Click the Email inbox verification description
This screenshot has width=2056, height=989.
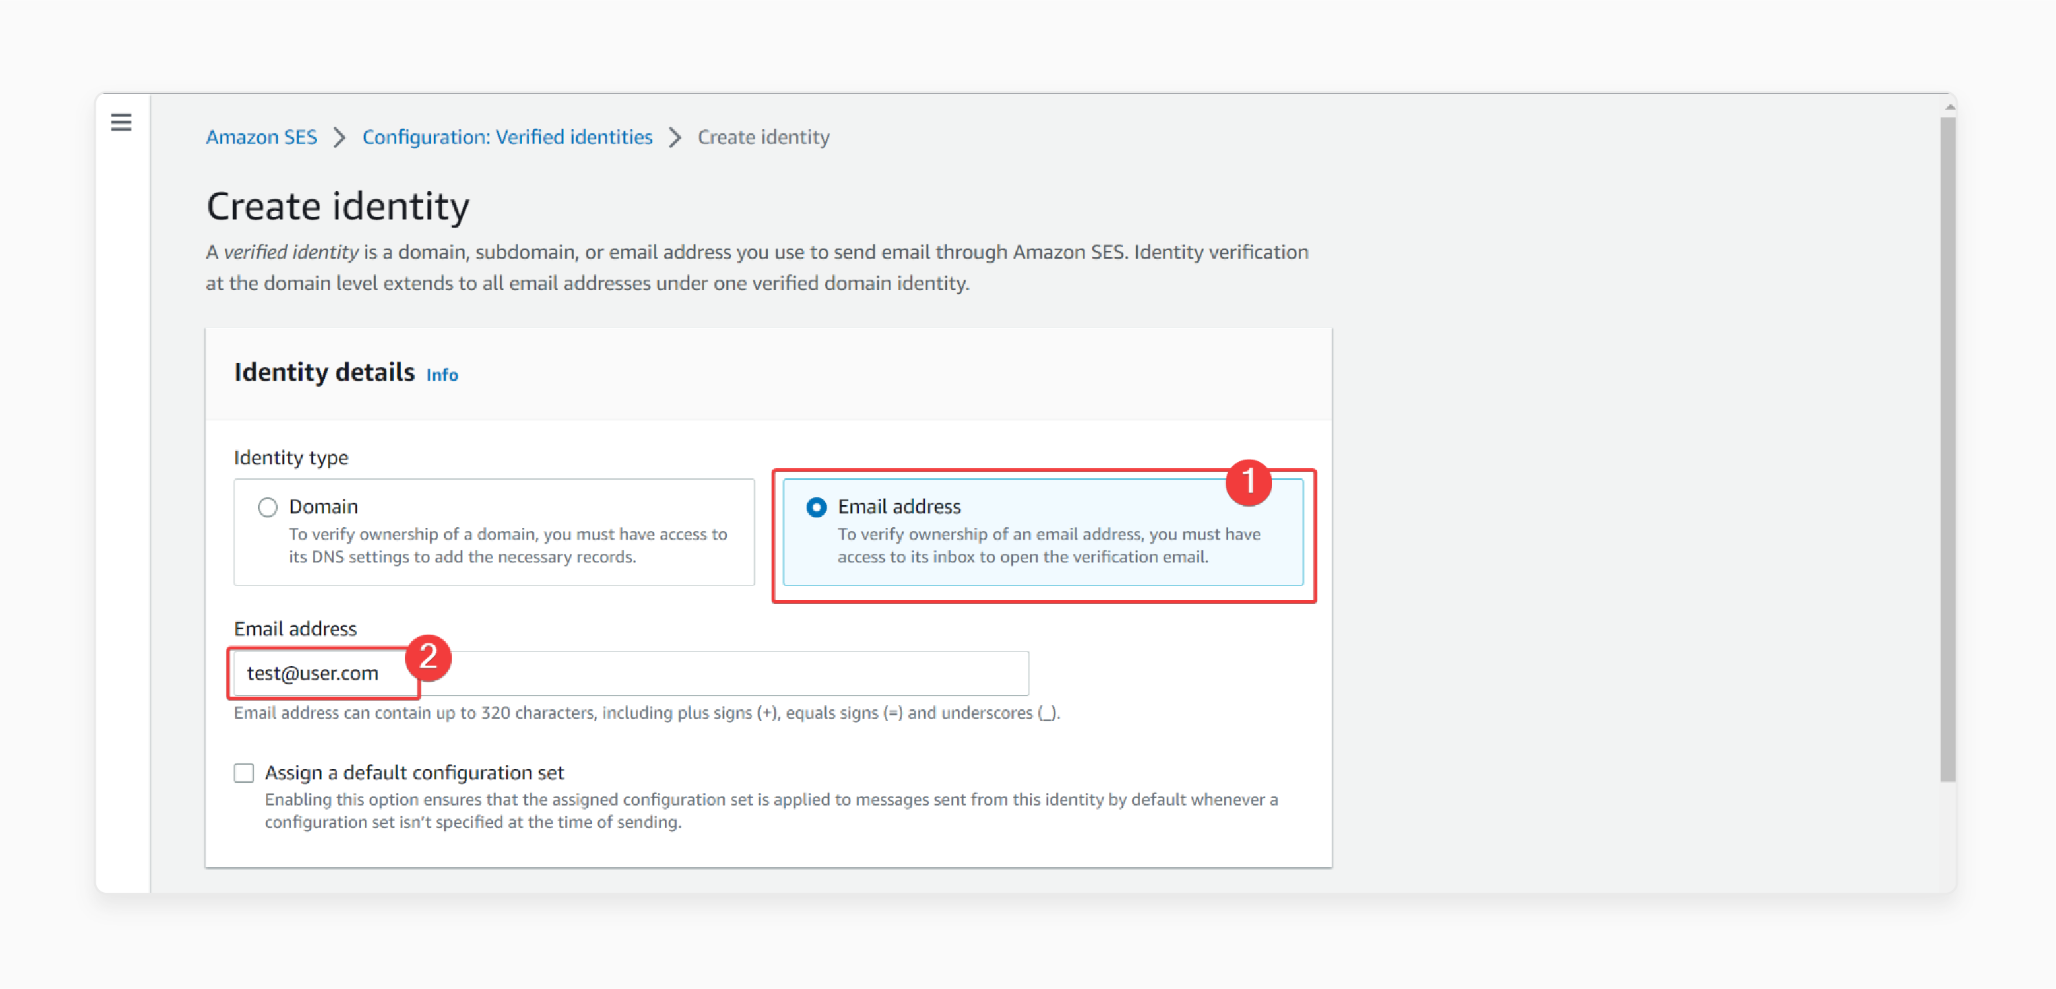[x=1049, y=546]
